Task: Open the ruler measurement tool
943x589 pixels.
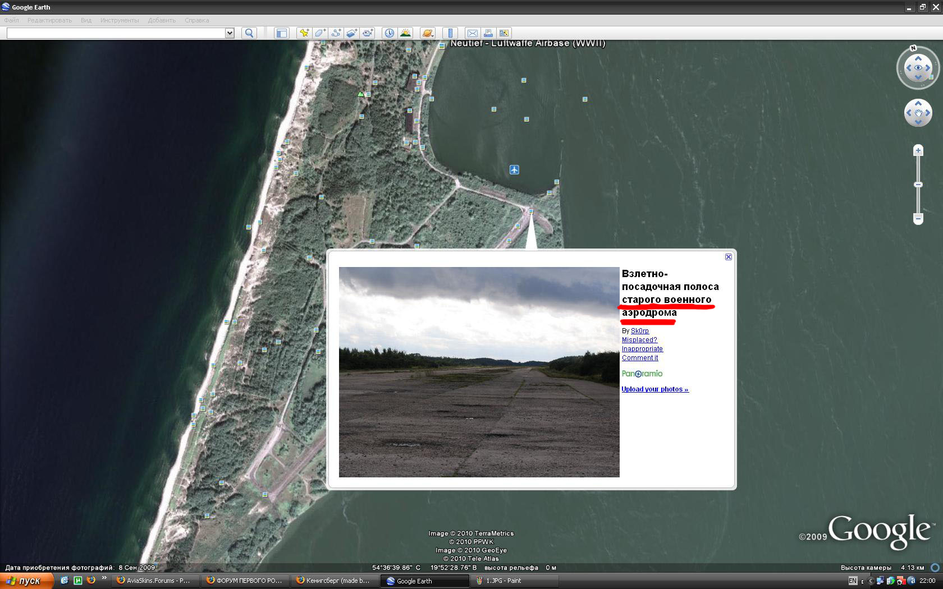Action: coord(450,33)
